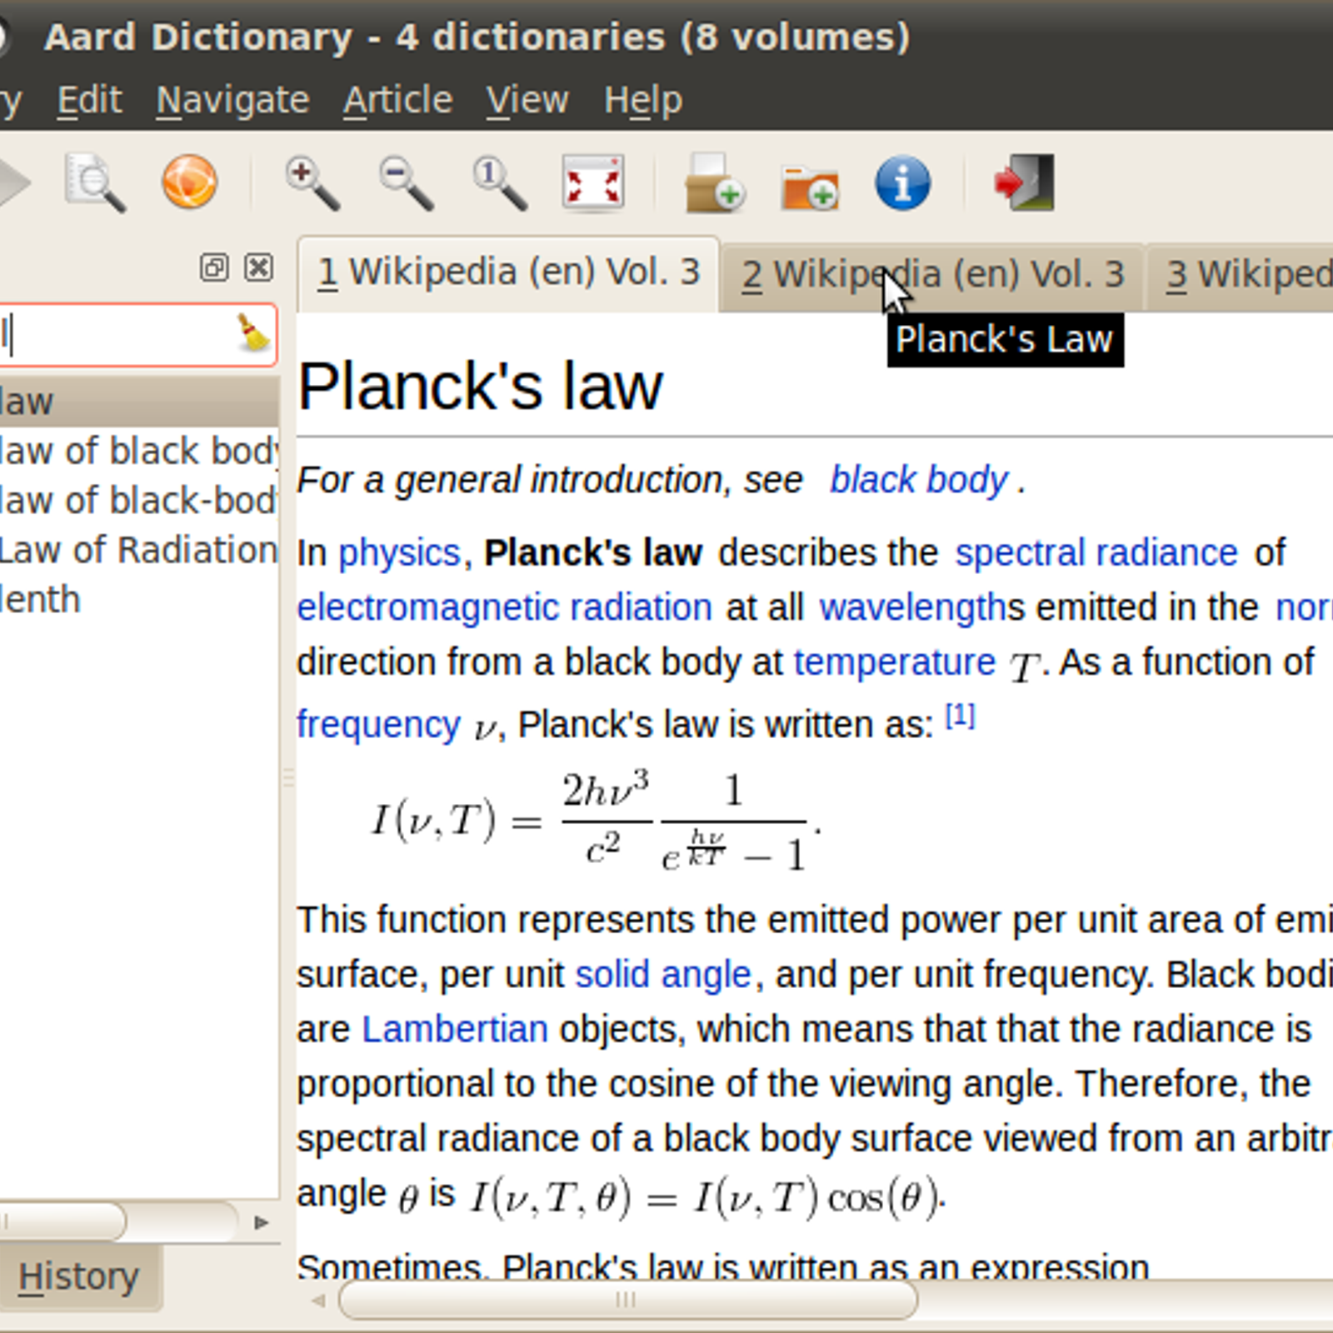
Task: Click the results list horizontal scrollbar thumb
Action: pos(62,1222)
